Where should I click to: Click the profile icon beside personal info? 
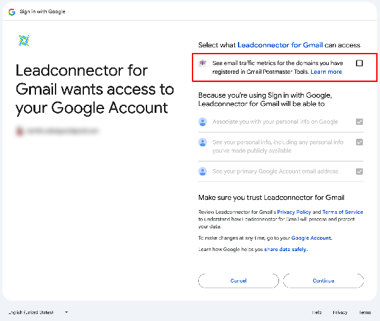[x=203, y=142]
